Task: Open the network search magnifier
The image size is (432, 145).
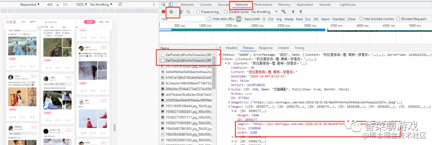Action: (x=188, y=12)
